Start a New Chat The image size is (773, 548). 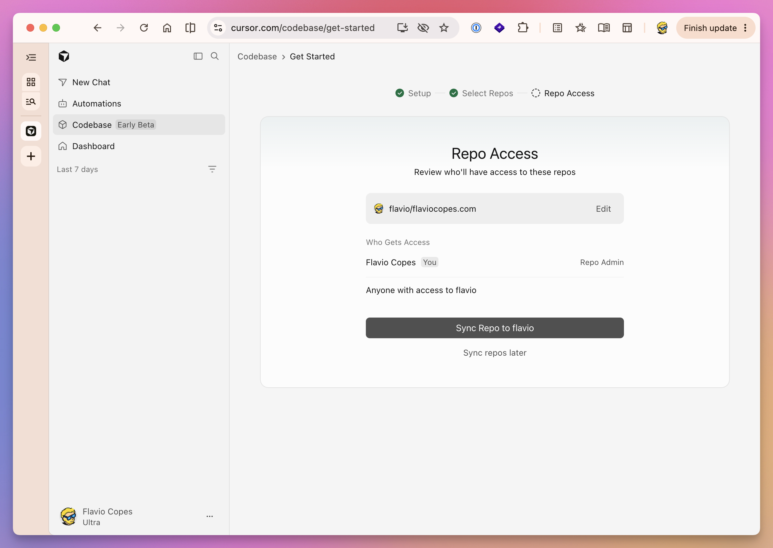(x=139, y=82)
